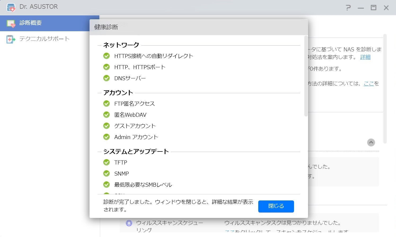The height and width of the screenshot is (237, 396).
Task: Follow the ここ link
Action: pyautogui.click(x=368, y=84)
